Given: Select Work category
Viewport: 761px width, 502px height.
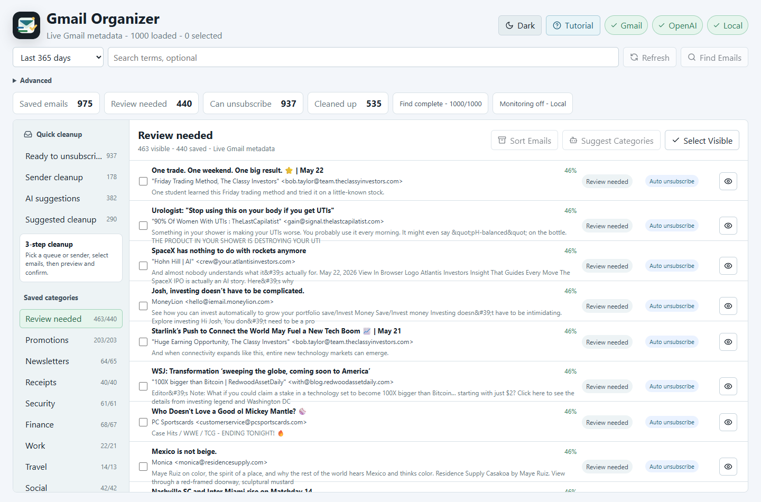Looking at the screenshot, I should click(x=71, y=445).
